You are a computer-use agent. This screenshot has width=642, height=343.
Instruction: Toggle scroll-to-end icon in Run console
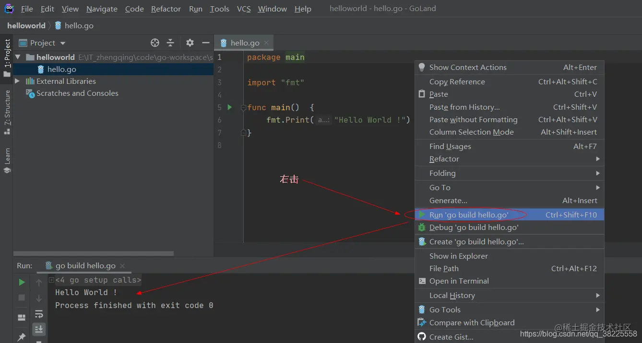[39, 329]
